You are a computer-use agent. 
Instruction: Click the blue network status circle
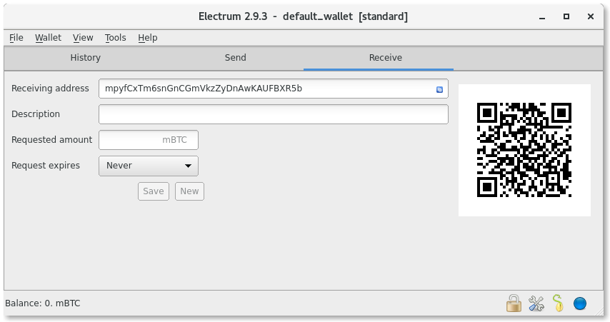coord(580,303)
